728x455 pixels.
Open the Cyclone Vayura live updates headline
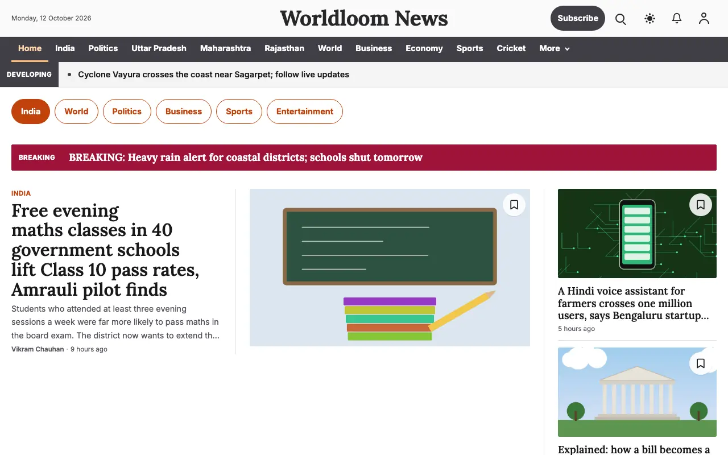(213, 75)
